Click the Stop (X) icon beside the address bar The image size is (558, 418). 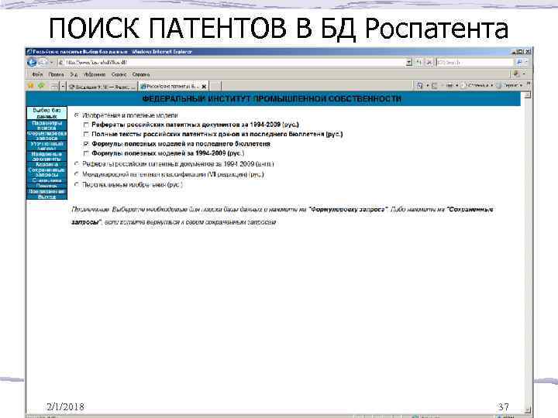429,62
